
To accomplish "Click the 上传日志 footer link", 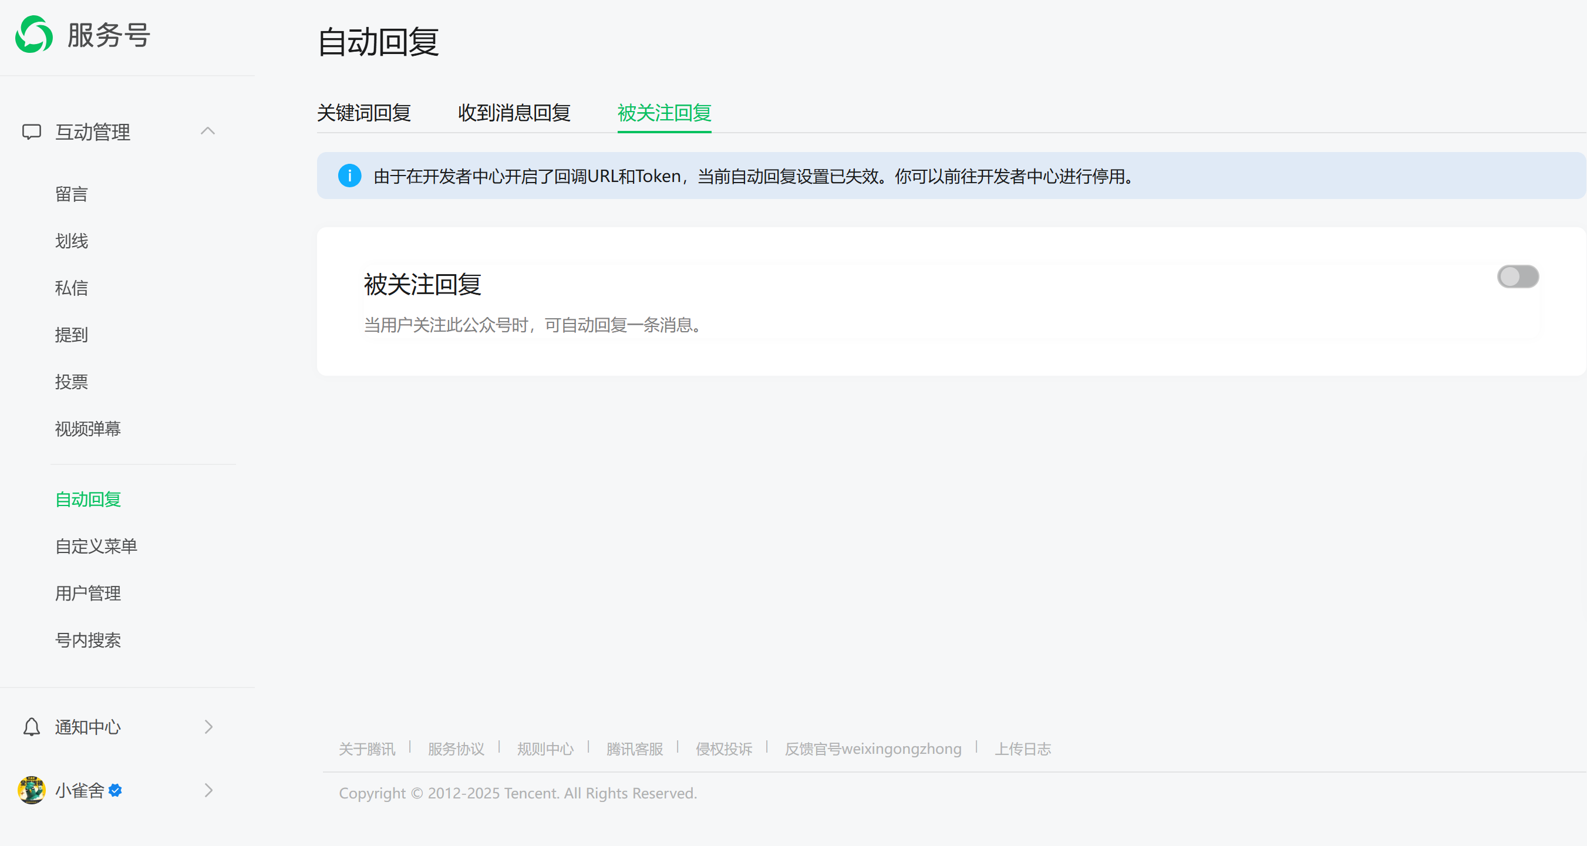I will pyautogui.click(x=1022, y=749).
